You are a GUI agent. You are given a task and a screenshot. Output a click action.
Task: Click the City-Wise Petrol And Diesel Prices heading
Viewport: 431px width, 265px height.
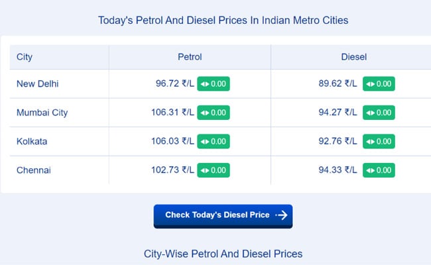223,254
